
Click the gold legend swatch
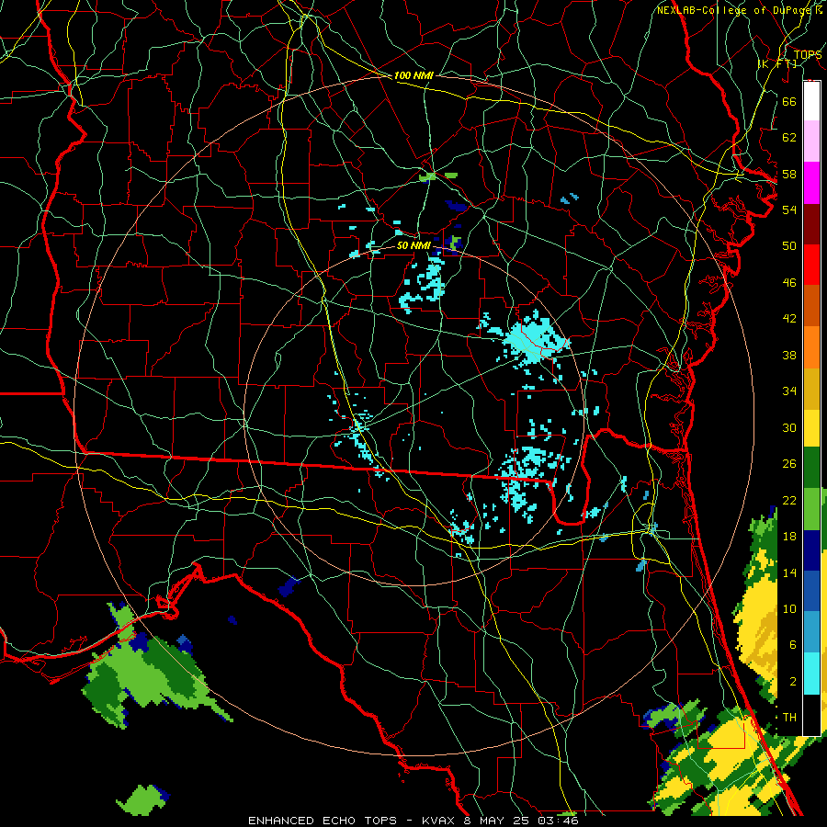(x=811, y=389)
